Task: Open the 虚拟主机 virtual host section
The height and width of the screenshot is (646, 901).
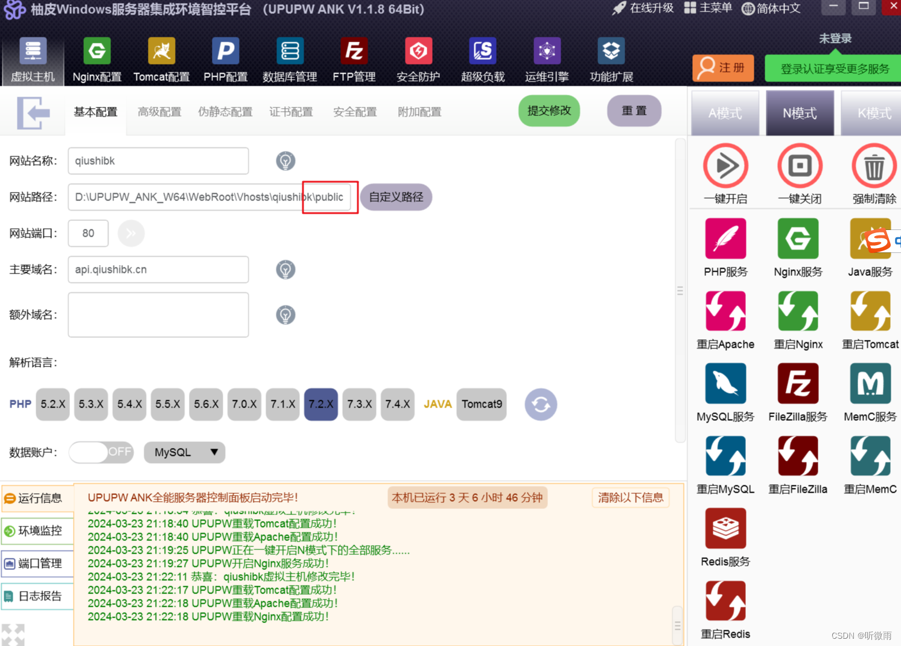Action: (x=33, y=60)
